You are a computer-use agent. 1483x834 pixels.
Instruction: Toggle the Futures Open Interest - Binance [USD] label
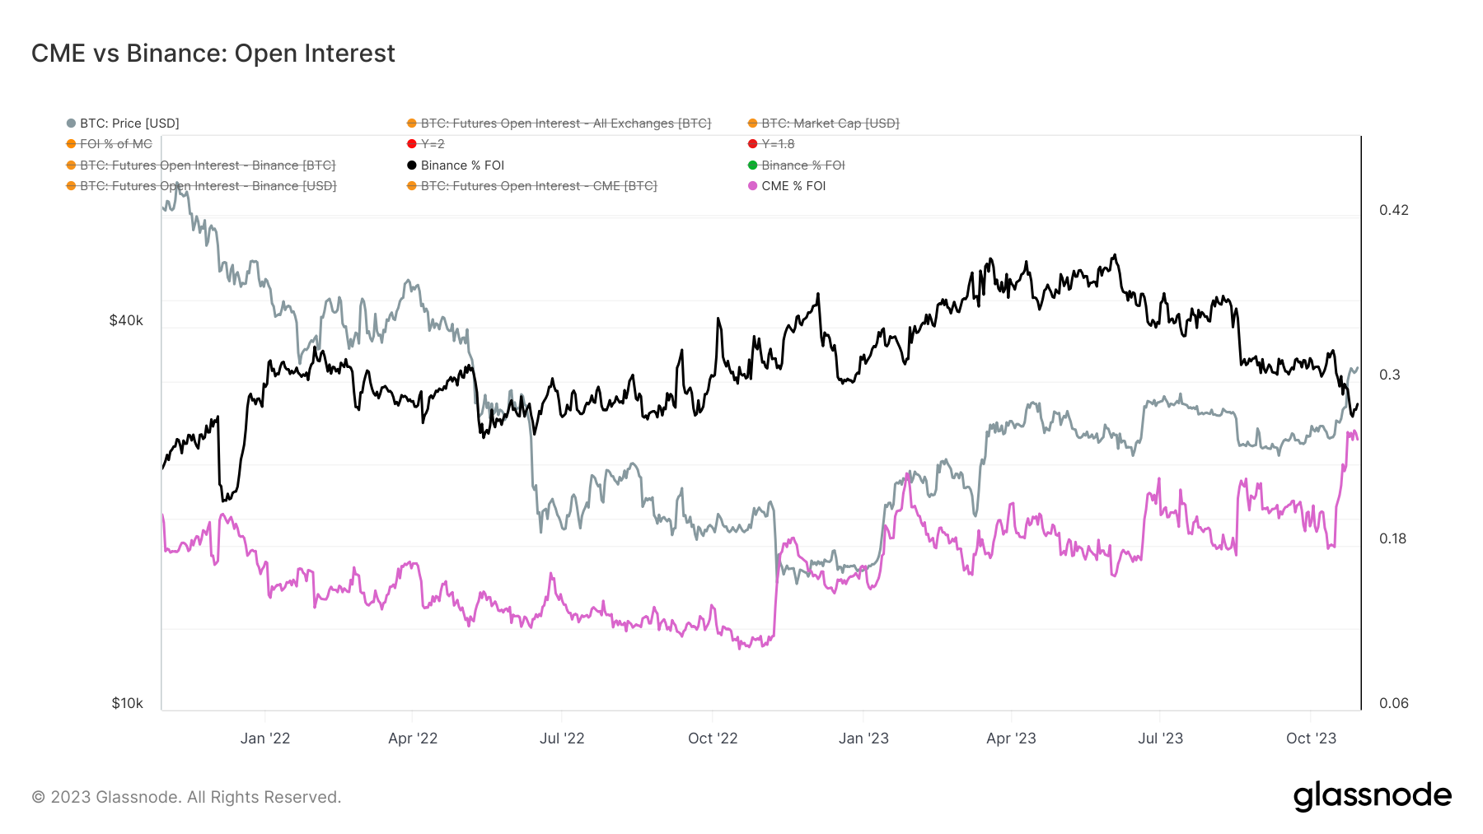point(208,186)
